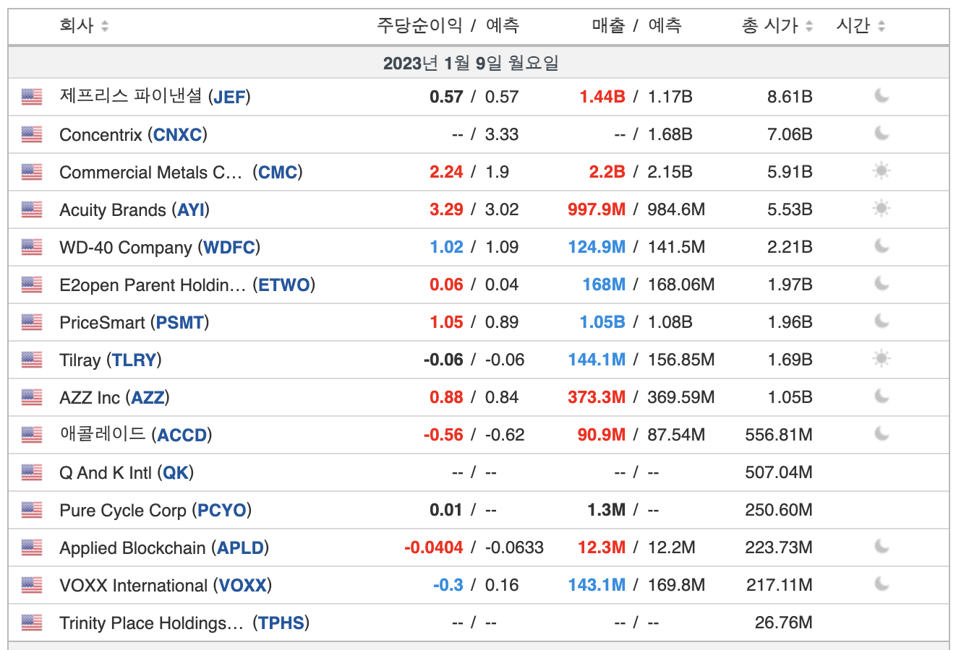956x650 pixels.
Task: Click US flag icon beside Q And K Intl
Action: tap(32, 472)
